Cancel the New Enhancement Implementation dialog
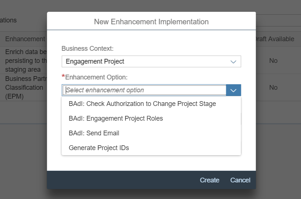This screenshot has height=199, width=301. coord(240,180)
